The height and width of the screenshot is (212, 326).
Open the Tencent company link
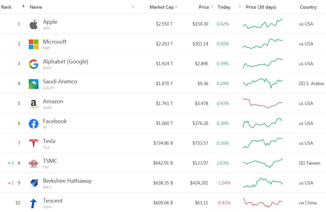53,201
